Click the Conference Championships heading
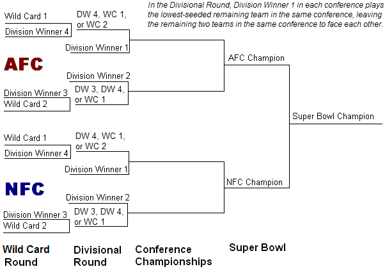The width and height of the screenshot is (385, 269). tap(173, 256)
